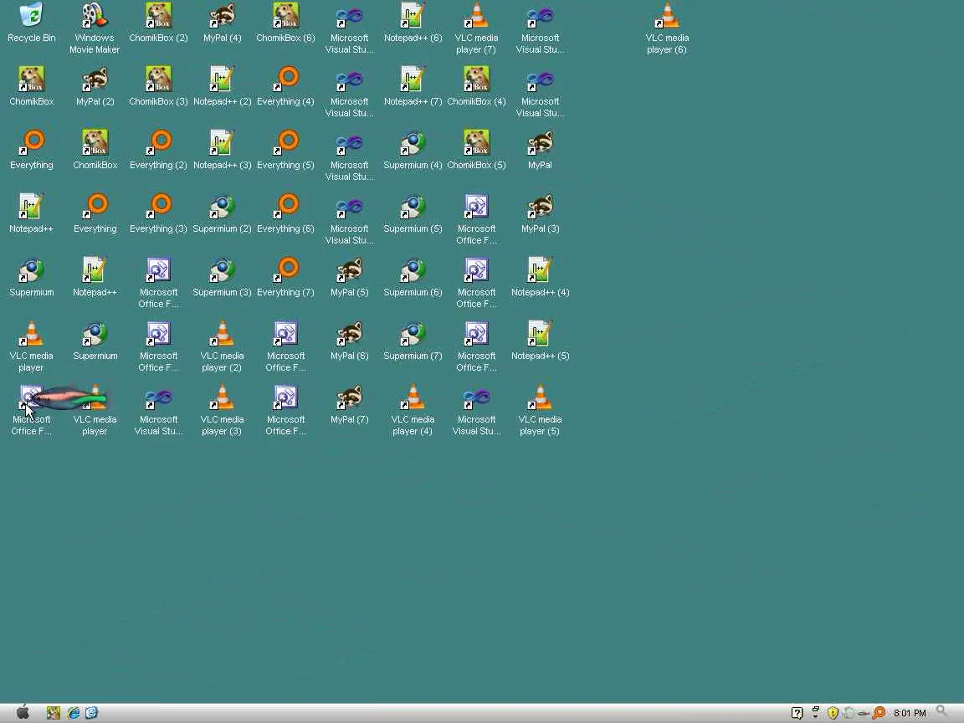Click the Notepad++ (7) shortcut
The width and height of the screenshot is (964, 723).
(413, 86)
